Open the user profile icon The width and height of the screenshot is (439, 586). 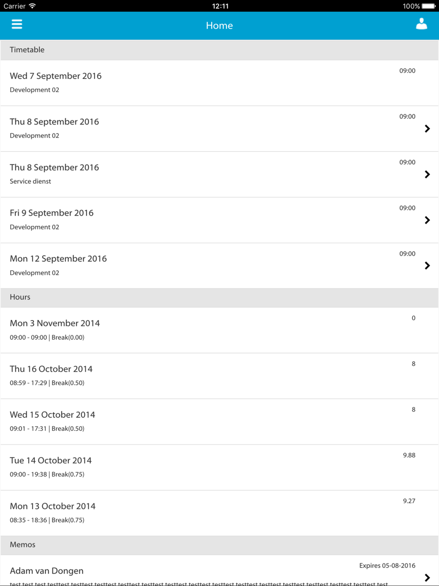point(421,24)
